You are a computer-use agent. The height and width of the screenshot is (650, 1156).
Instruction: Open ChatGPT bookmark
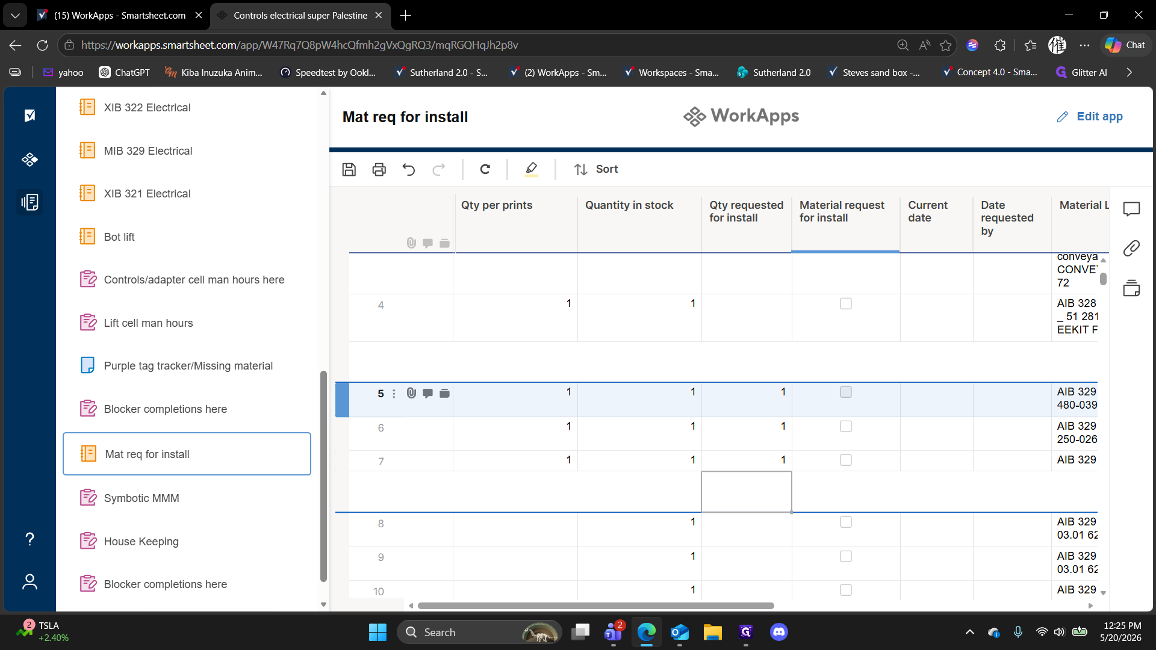(124, 72)
